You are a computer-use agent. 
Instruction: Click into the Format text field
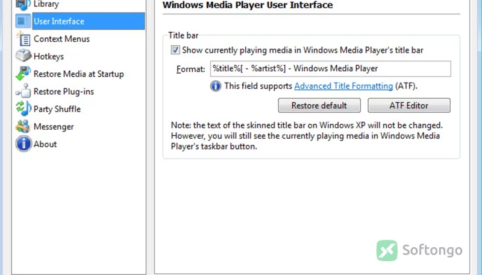tap(330, 69)
